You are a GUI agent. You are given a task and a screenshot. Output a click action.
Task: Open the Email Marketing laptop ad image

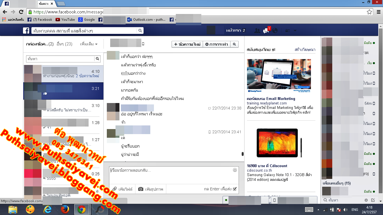coord(279,76)
